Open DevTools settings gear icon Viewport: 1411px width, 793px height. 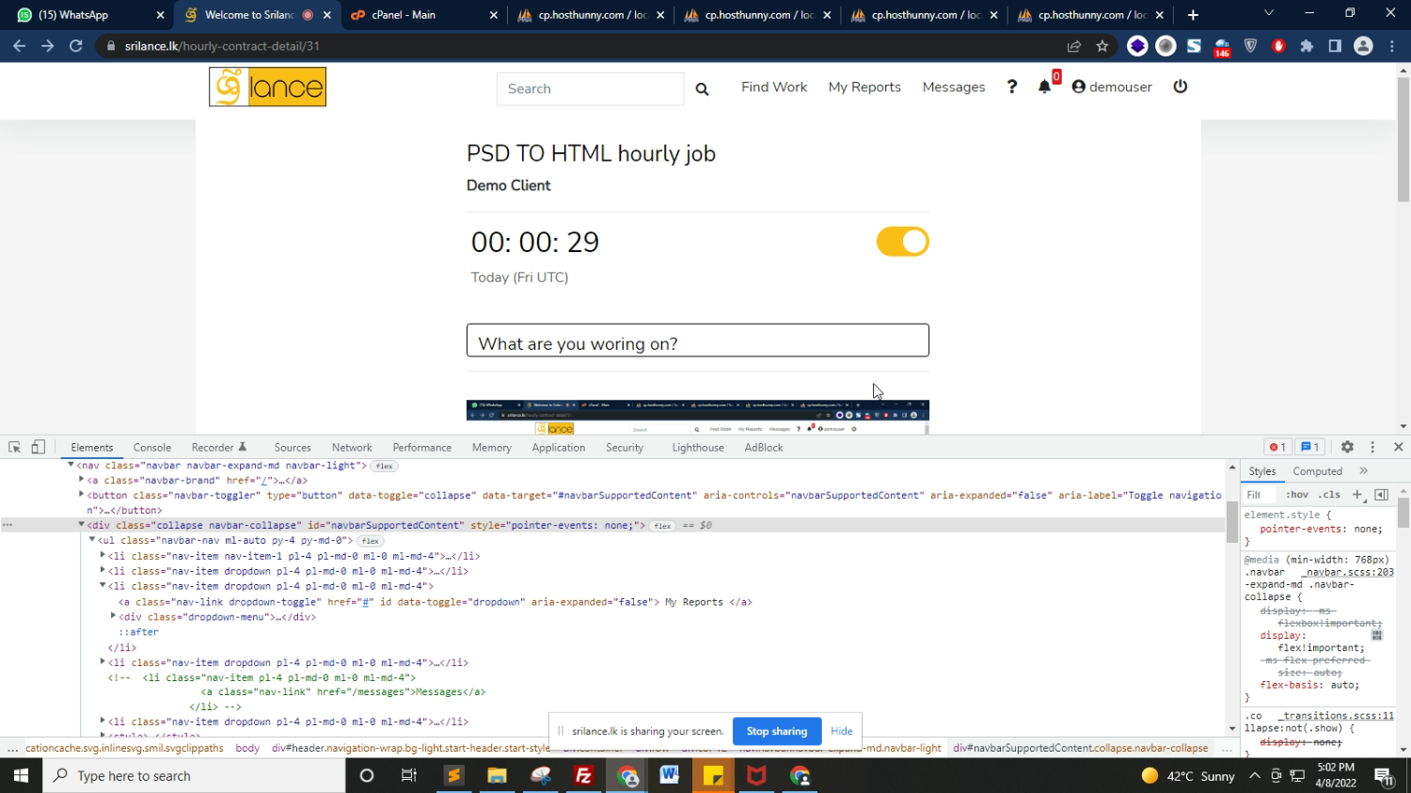pos(1347,448)
